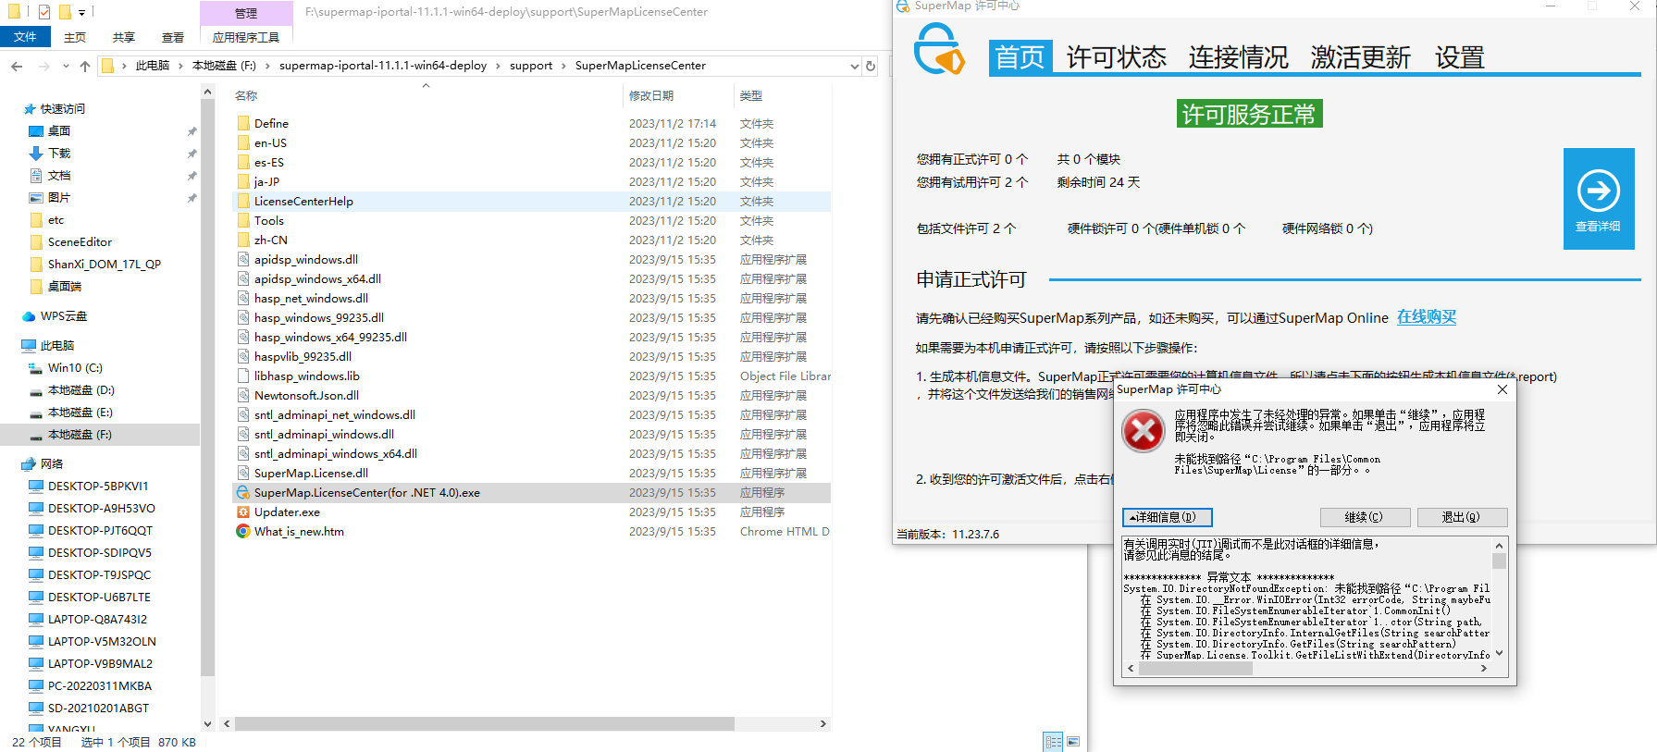Click the 退出(Q) button in the error dialog

click(x=1462, y=517)
